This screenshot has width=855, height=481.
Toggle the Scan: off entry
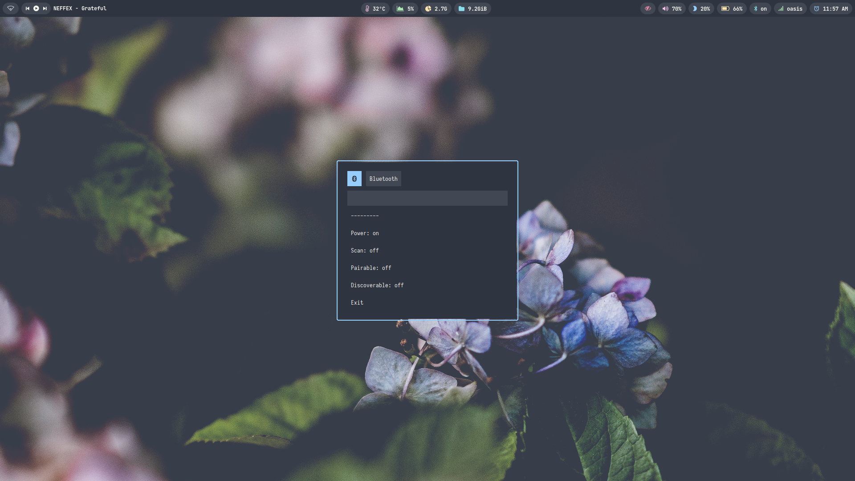coord(365,250)
